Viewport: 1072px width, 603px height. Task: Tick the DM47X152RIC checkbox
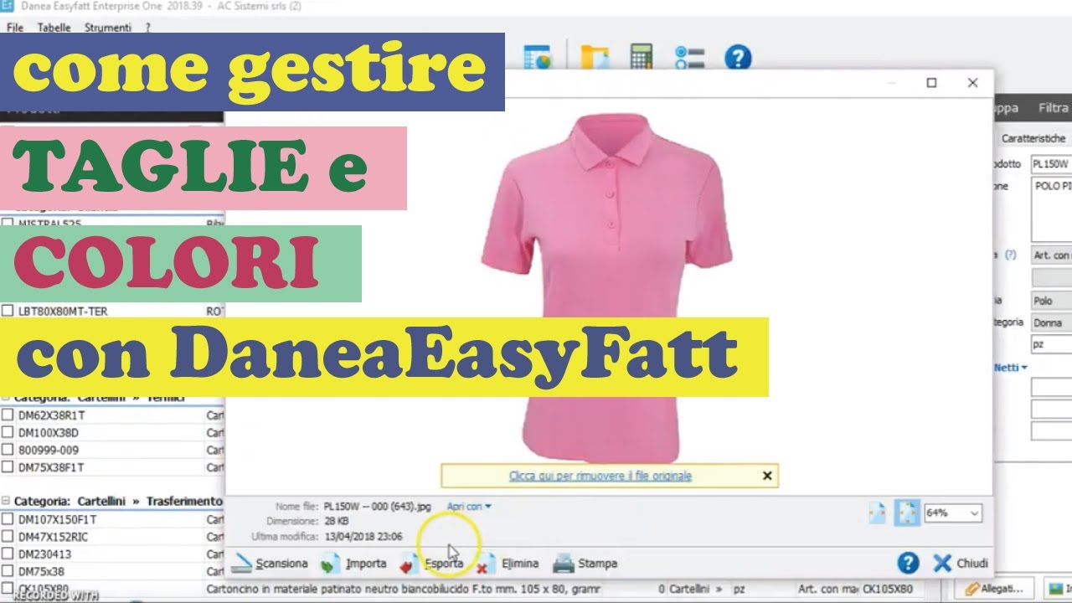click(x=8, y=537)
